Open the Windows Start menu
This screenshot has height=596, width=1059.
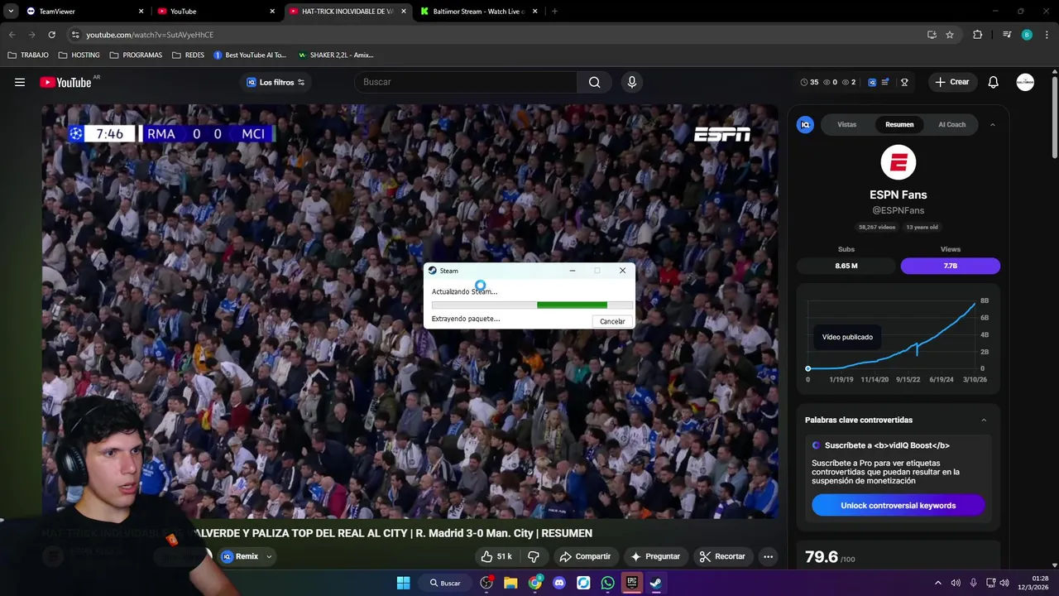point(403,583)
